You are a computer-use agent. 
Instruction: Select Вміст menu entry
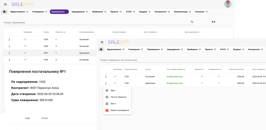point(117,103)
